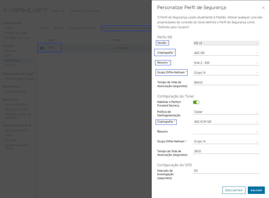Click the green Ativado status checkmark icon
270x198 pixels.
click(115, 48)
